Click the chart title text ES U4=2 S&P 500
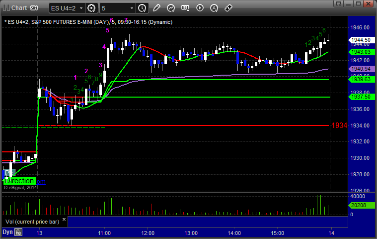 (88, 22)
